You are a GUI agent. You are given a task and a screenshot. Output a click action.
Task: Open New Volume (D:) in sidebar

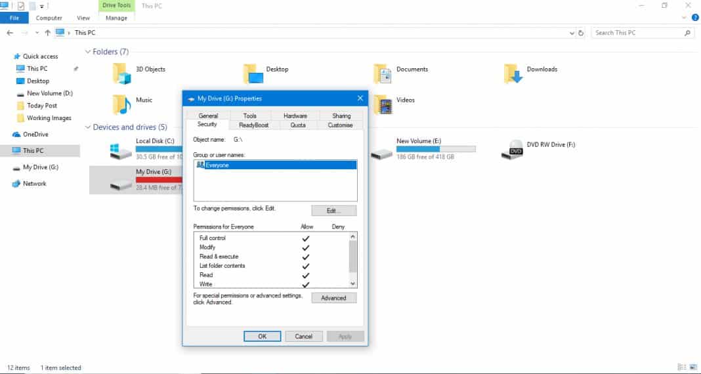tap(49, 93)
